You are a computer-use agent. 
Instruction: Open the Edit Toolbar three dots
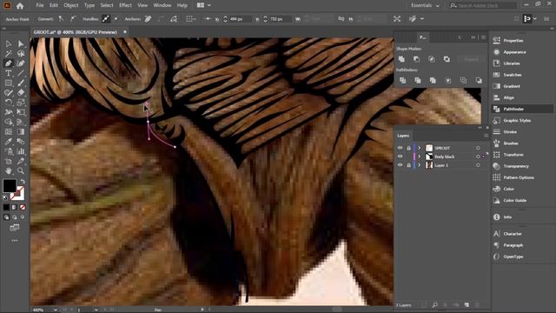coord(15,241)
